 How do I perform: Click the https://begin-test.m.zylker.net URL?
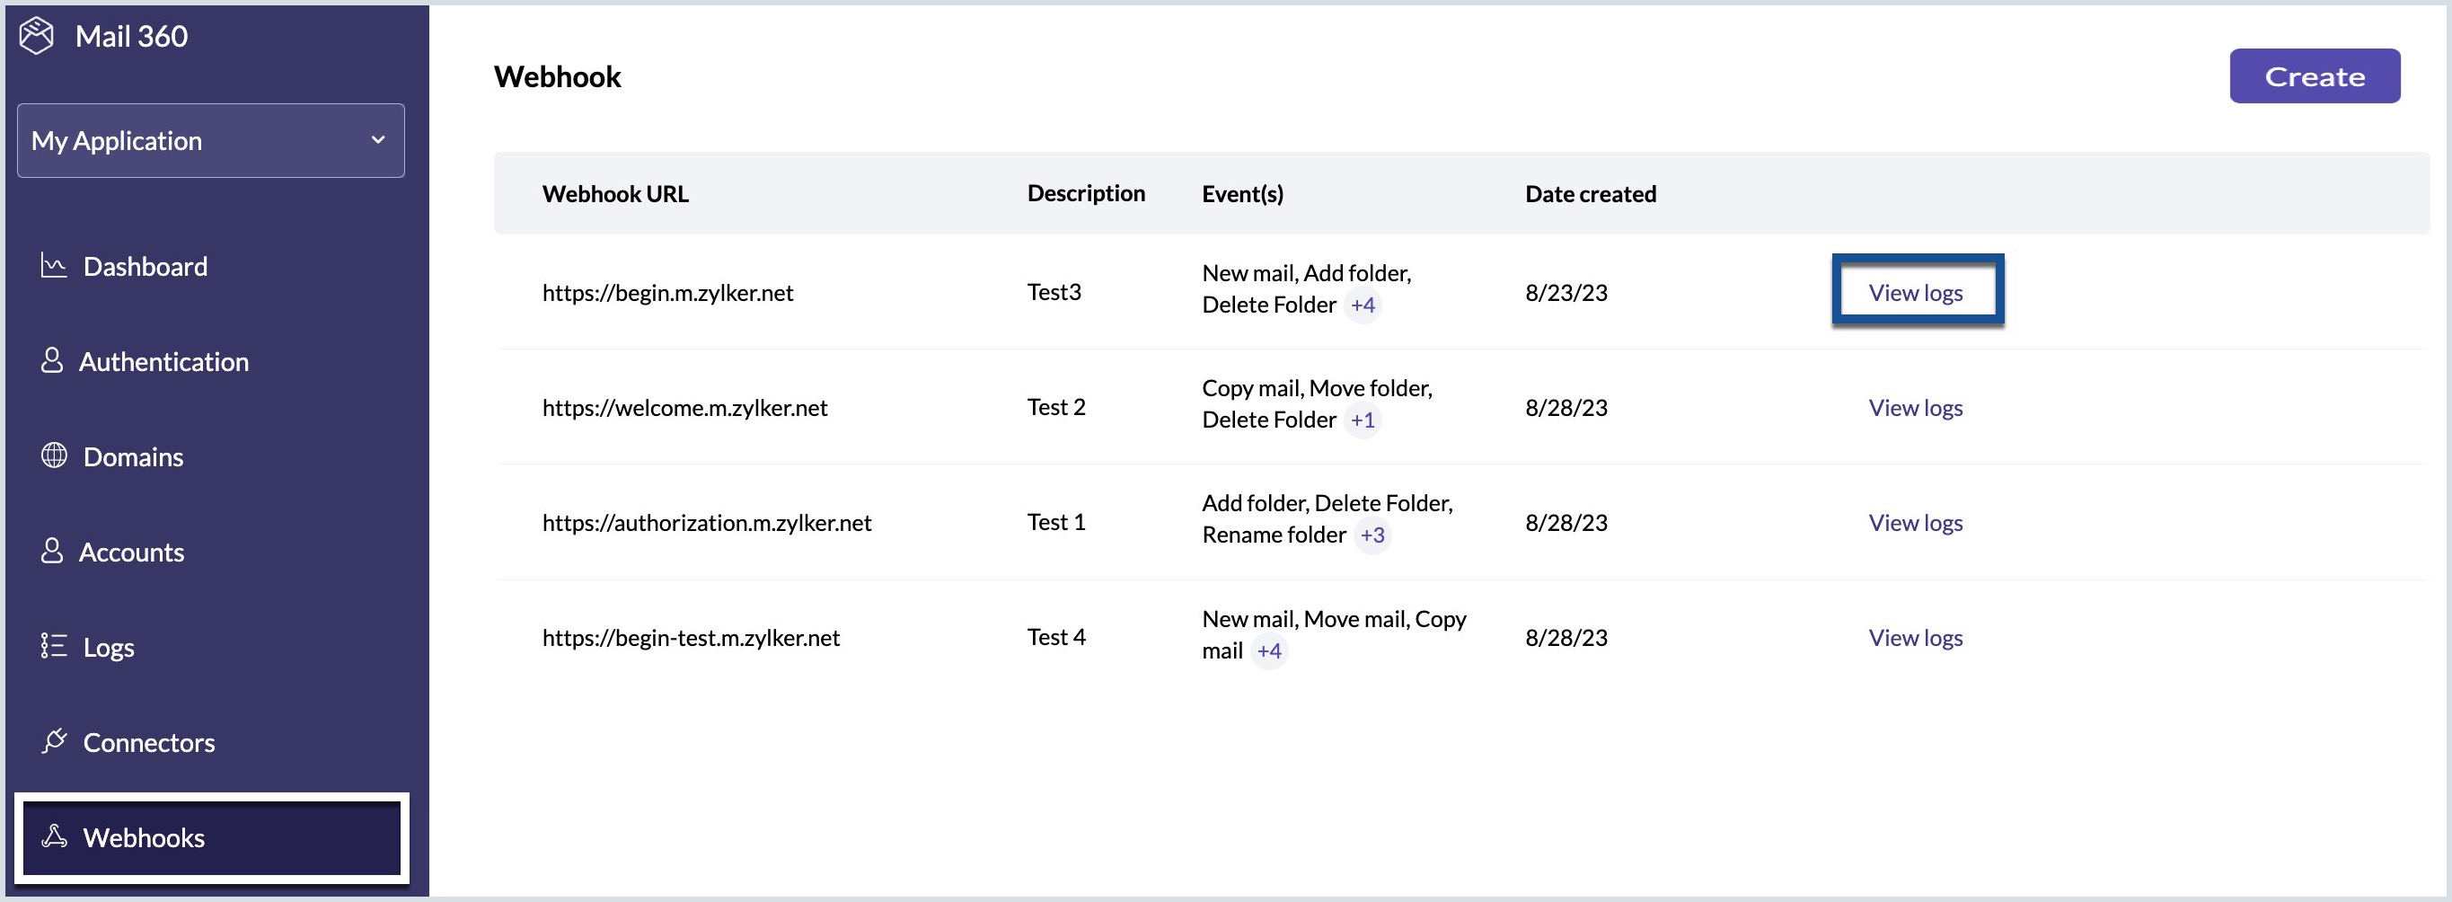[x=691, y=638]
